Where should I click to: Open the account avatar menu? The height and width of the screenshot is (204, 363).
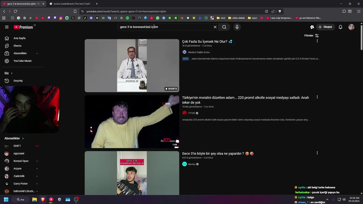pyautogui.click(x=351, y=27)
